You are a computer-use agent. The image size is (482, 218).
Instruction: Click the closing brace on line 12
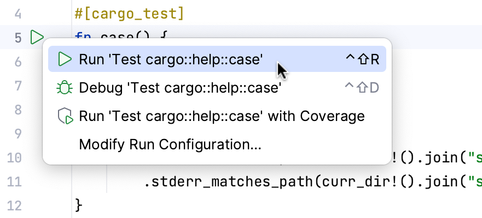78,205
